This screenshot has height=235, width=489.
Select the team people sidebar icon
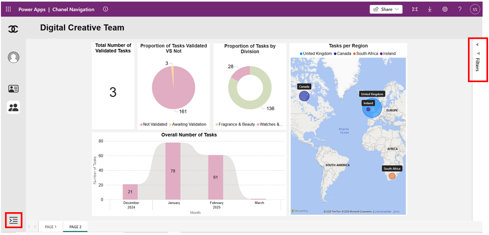click(14, 107)
